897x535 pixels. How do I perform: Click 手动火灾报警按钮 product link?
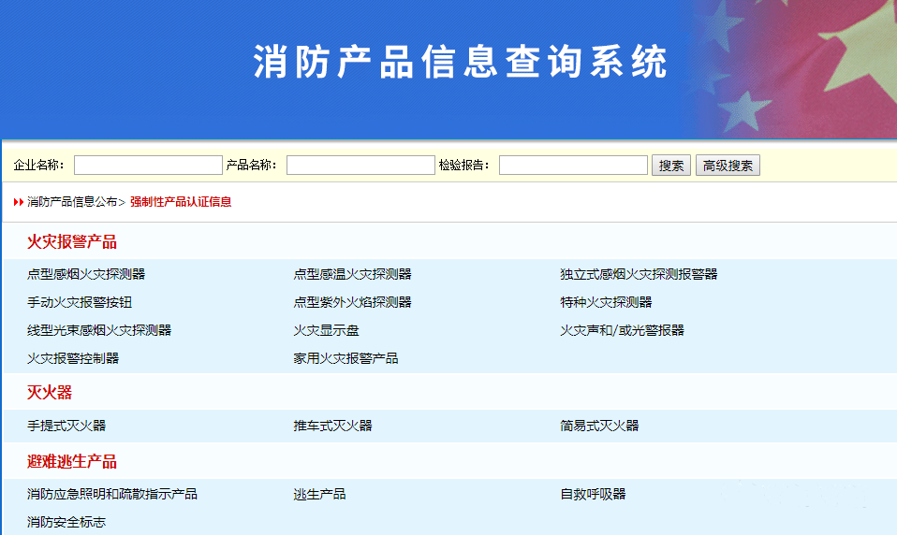(80, 302)
